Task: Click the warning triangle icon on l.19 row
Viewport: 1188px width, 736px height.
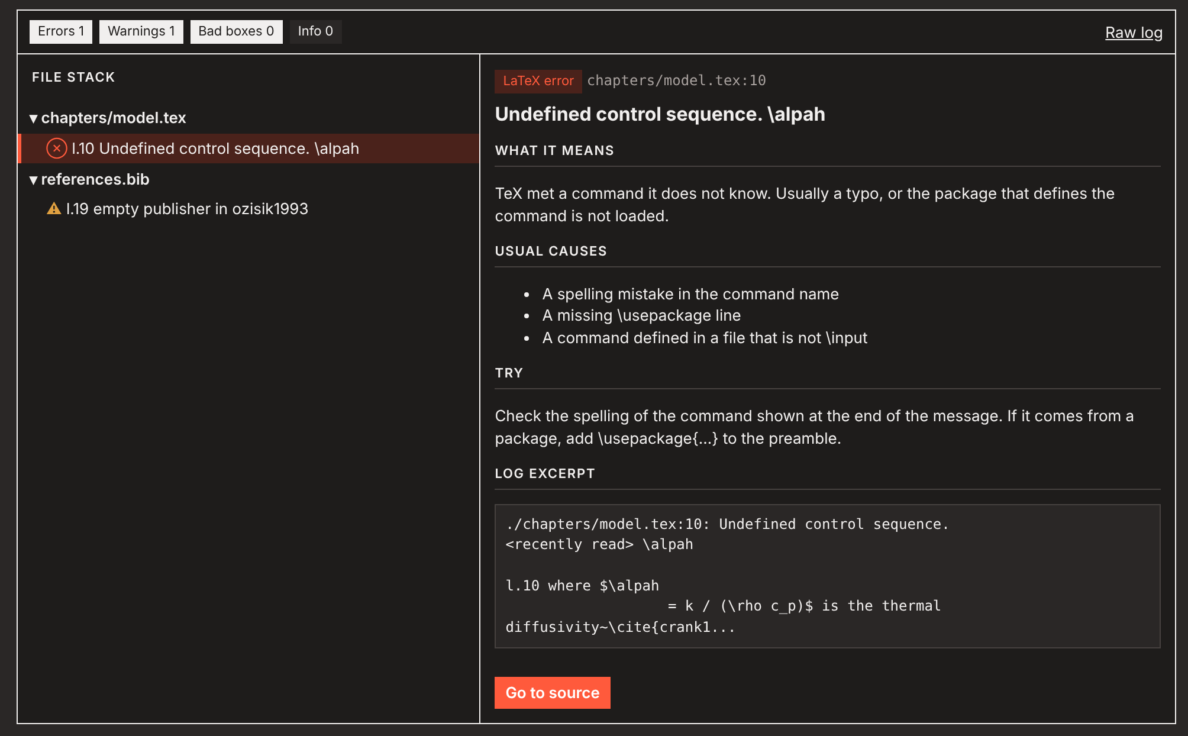Action: point(54,209)
